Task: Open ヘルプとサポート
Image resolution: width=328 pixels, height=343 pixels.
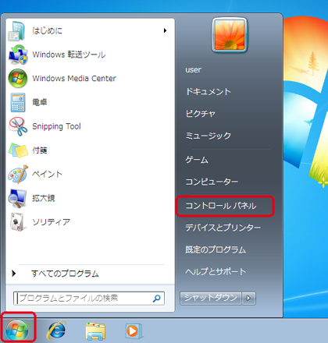Action: (x=216, y=271)
